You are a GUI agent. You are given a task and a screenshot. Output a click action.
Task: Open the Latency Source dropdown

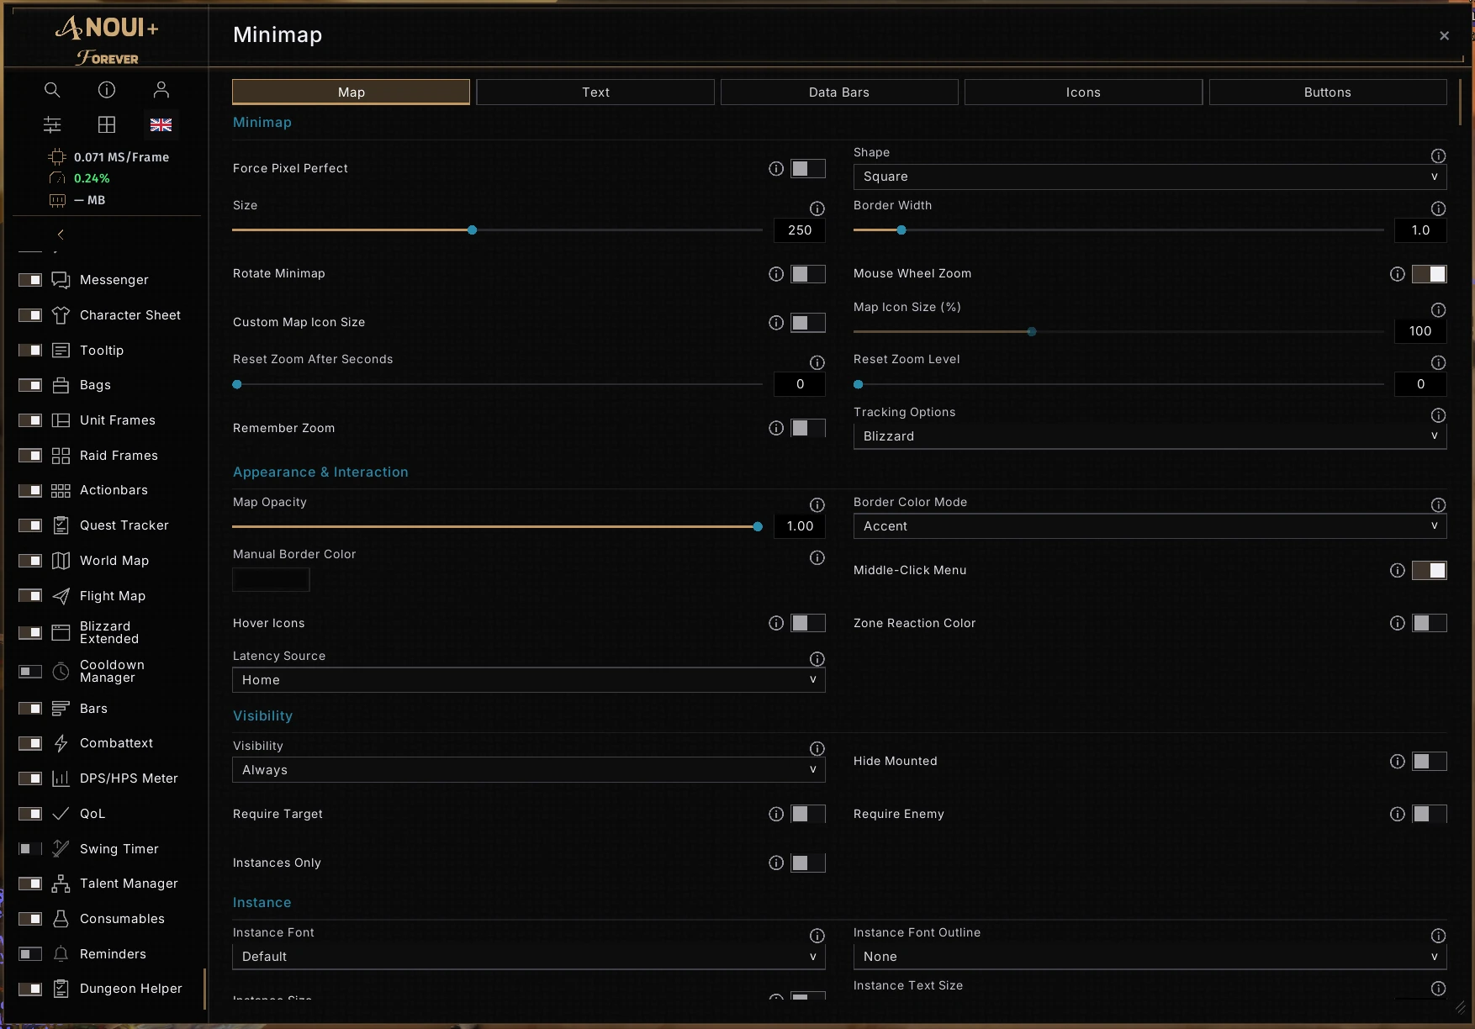pos(528,680)
